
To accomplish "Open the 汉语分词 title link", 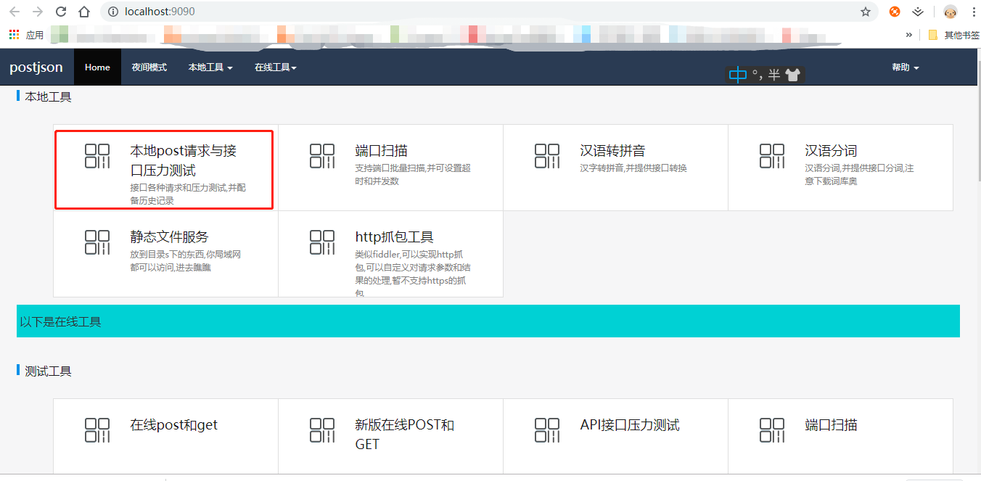I will click(x=831, y=151).
